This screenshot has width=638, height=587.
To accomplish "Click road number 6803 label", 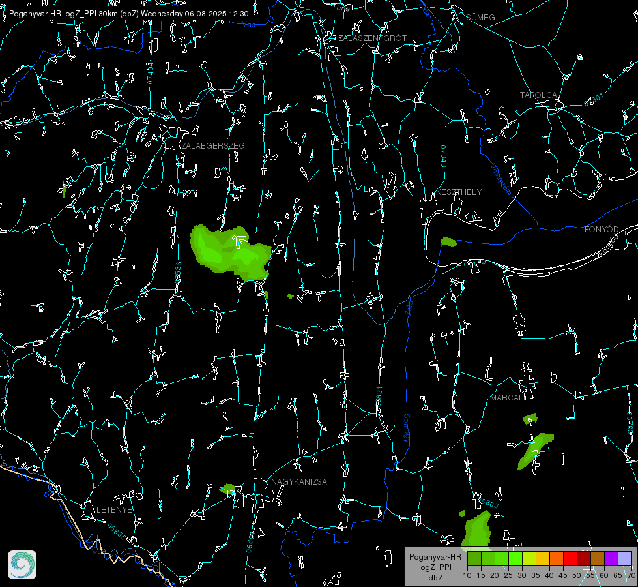I will click(487, 503).
